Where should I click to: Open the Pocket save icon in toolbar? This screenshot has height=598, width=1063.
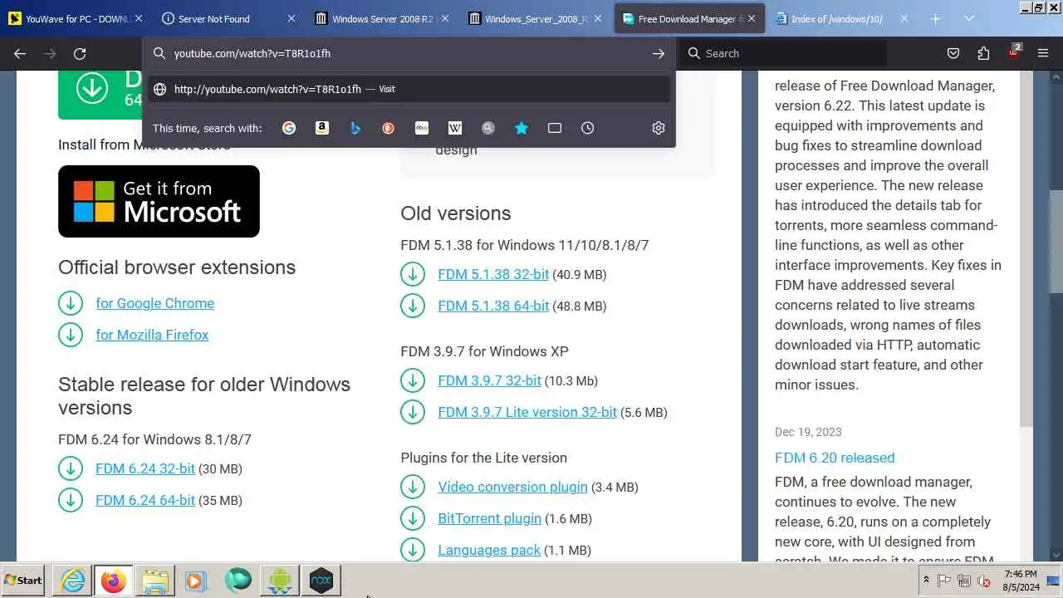pos(953,53)
